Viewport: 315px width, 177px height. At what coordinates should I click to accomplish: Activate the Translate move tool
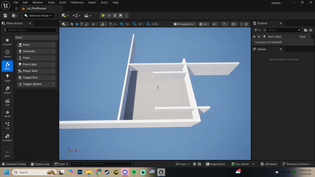(77, 24)
